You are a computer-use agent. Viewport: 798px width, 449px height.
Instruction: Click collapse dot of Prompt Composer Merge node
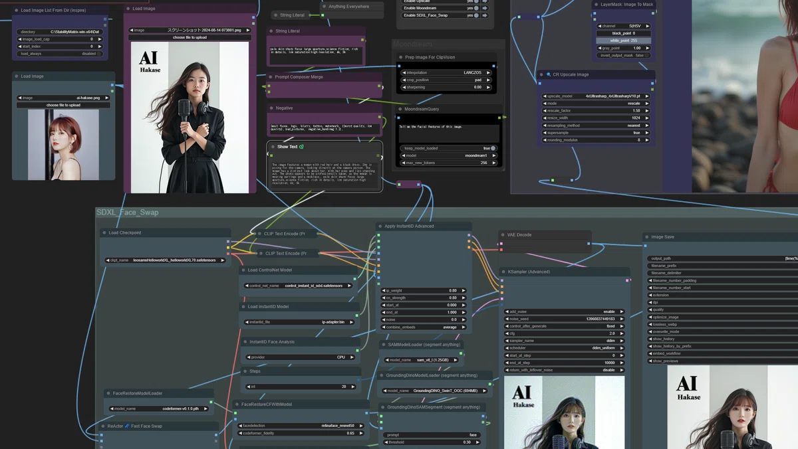click(271, 77)
